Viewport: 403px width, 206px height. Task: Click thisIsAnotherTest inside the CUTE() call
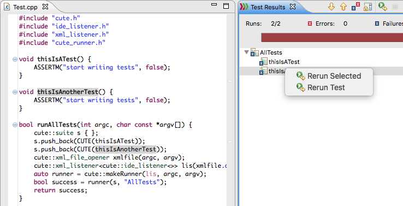pyautogui.click(x=126, y=149)
